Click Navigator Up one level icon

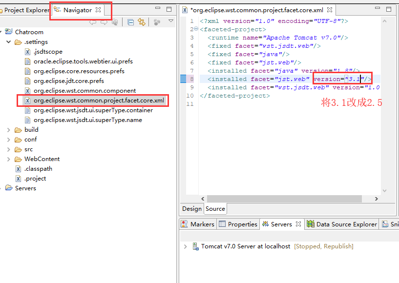[115, 22]
